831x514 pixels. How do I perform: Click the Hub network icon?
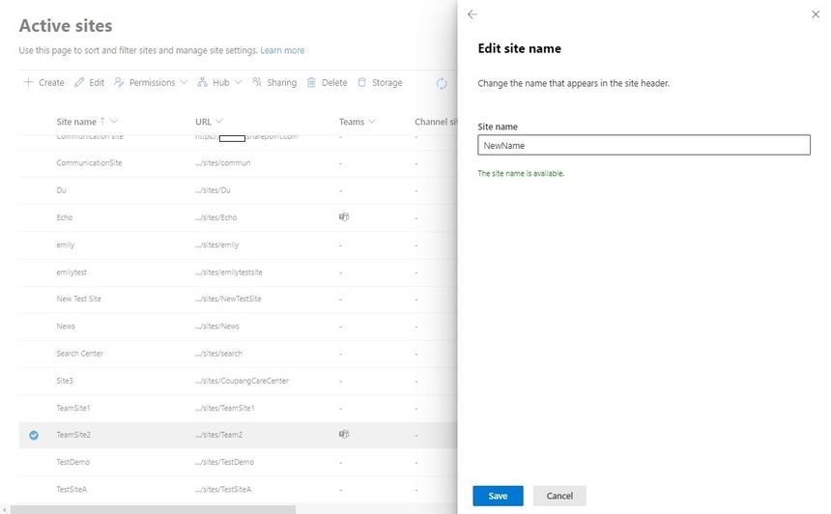pos(202,82)
